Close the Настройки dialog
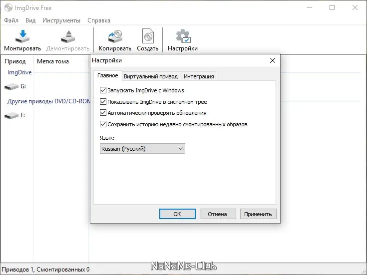 pos(273,60)
